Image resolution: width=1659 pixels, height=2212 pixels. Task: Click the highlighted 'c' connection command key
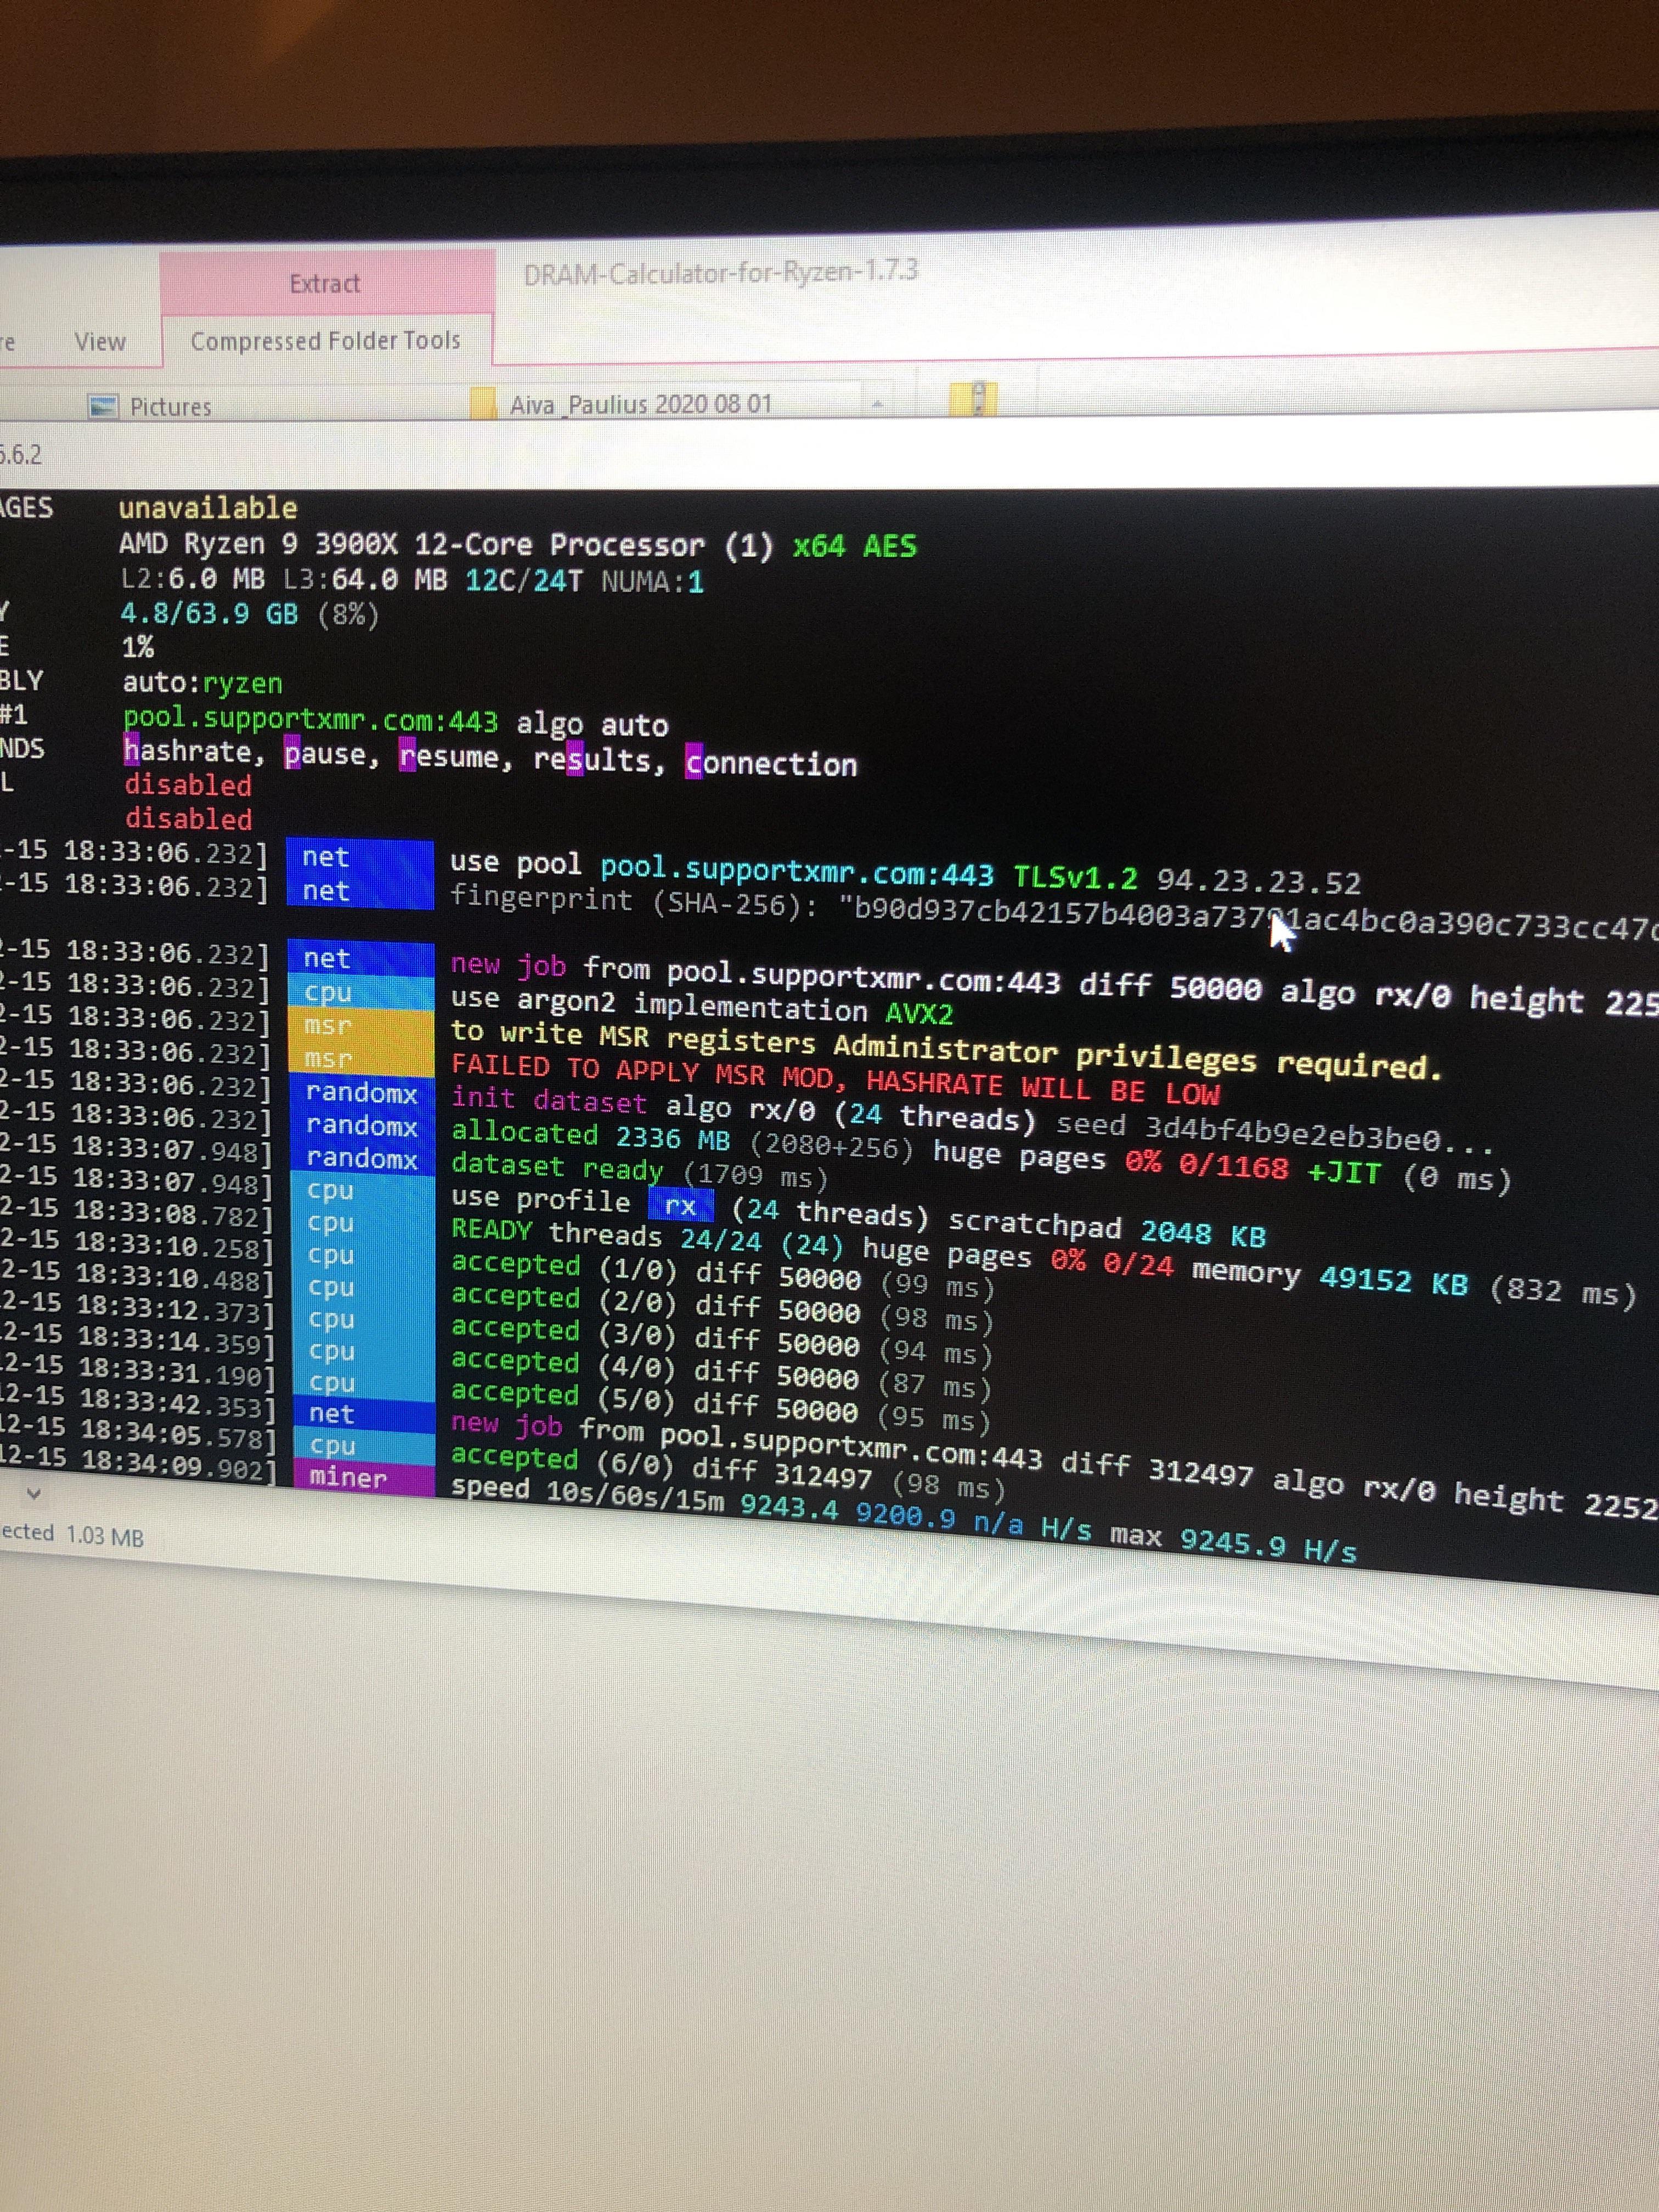pos(694,762)
